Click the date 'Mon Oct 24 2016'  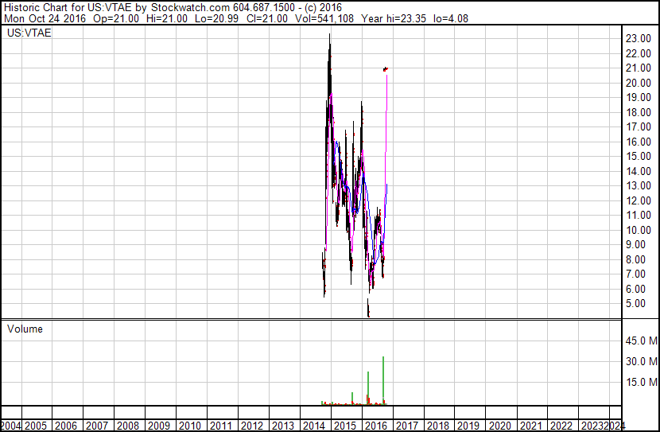pyautogui.click(x=45, y=18)
